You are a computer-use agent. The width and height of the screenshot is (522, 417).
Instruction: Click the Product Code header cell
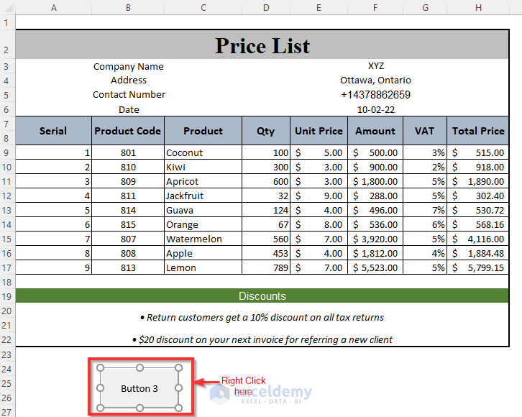[128, 130]
